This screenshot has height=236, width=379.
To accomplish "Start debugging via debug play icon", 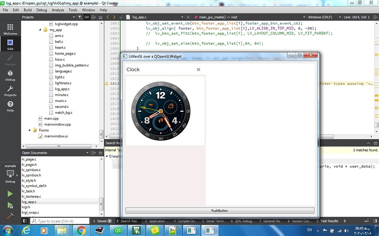I will coord(10,206).
